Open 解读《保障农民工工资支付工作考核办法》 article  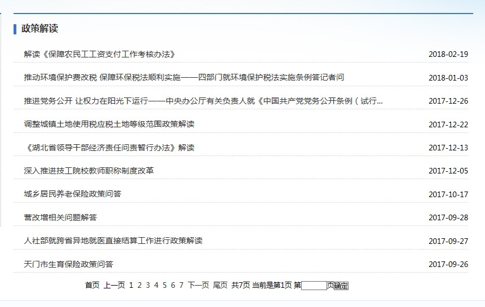click(x=100, y=54)
